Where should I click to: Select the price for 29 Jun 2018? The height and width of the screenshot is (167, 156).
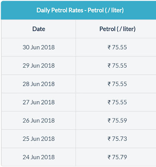coord(117,66)
